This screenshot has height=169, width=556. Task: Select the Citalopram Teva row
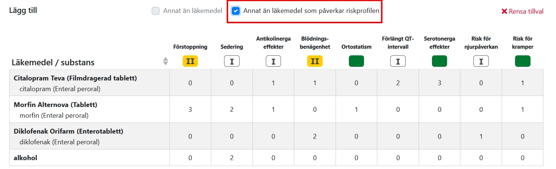(75, 78)
